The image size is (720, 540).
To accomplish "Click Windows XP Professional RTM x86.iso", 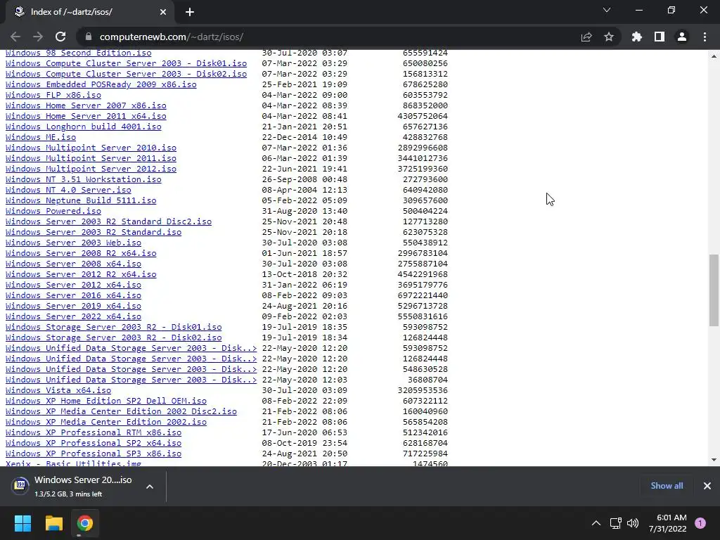I will coord(94,432).
